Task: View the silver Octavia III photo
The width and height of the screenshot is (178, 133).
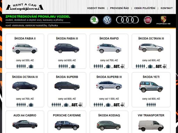Action: click(151, 47)
